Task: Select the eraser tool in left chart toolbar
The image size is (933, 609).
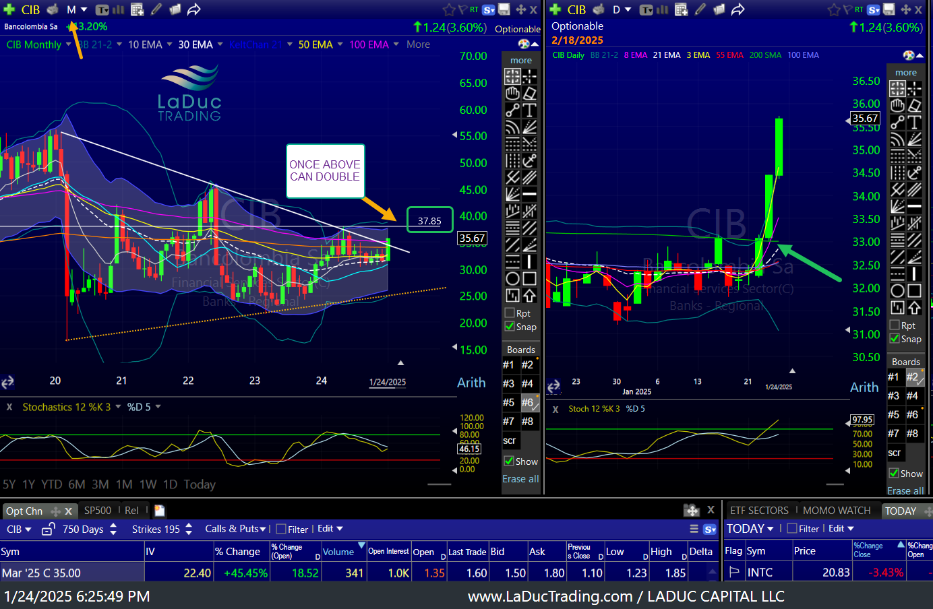Action: pyautogui.click(x=530, y=93)
